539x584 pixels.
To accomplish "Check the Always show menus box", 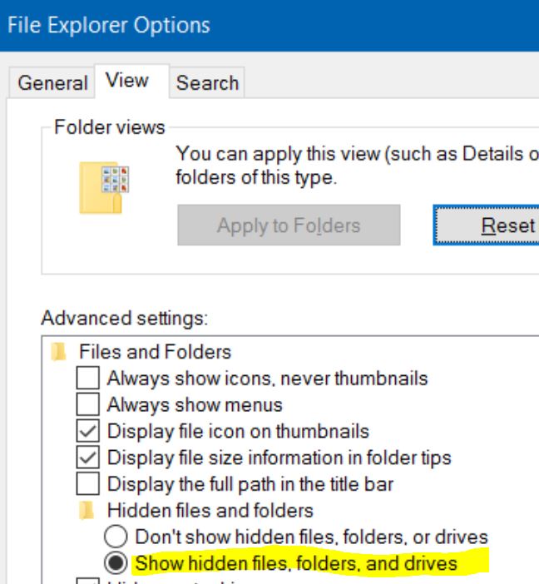I will [88, 404].
